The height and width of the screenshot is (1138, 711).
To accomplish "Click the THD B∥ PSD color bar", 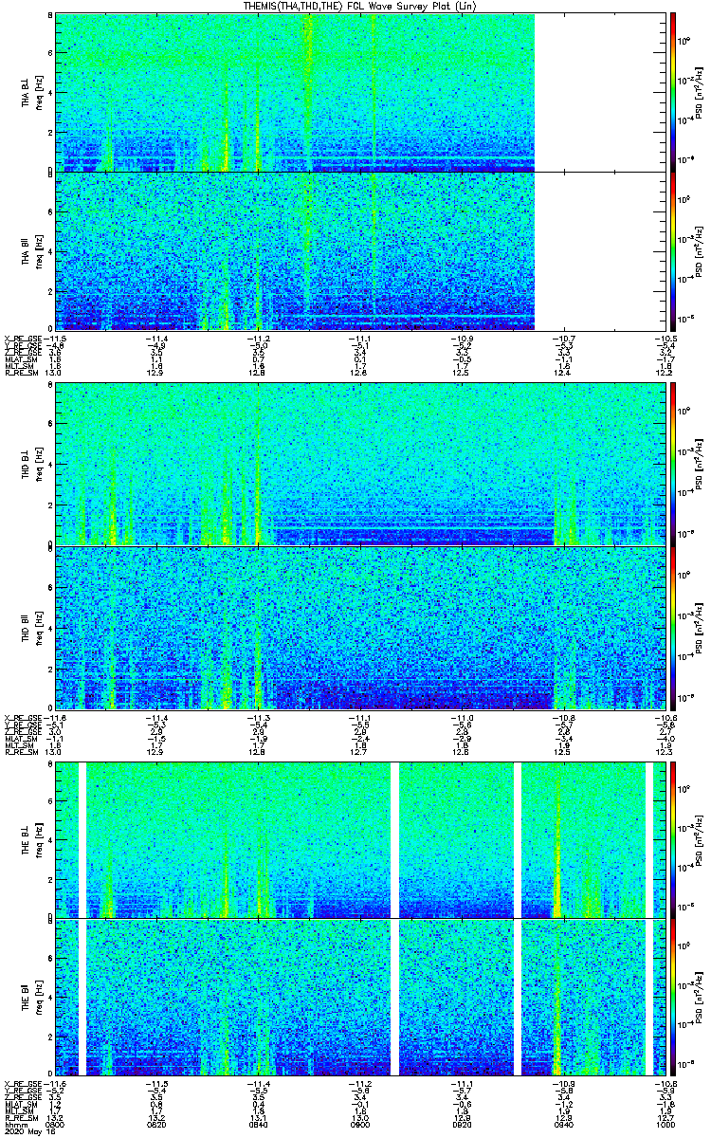I will (x=673, y=628).
